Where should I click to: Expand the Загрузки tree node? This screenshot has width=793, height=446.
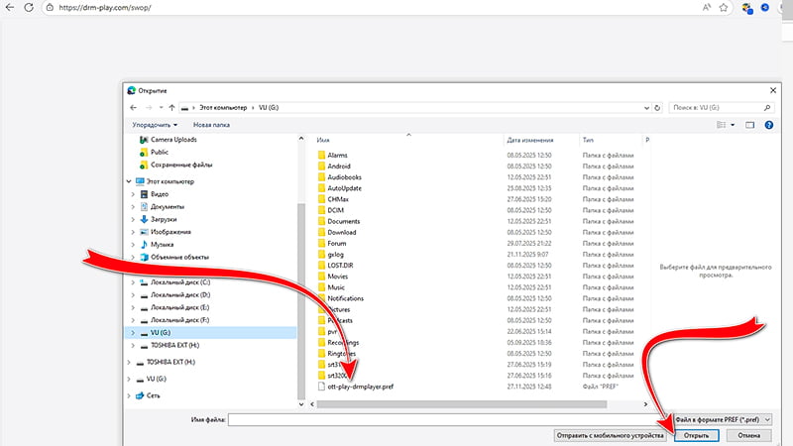click(x=133, y=218)
